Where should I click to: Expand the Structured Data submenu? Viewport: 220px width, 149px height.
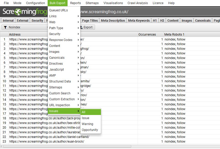point(64,81)
